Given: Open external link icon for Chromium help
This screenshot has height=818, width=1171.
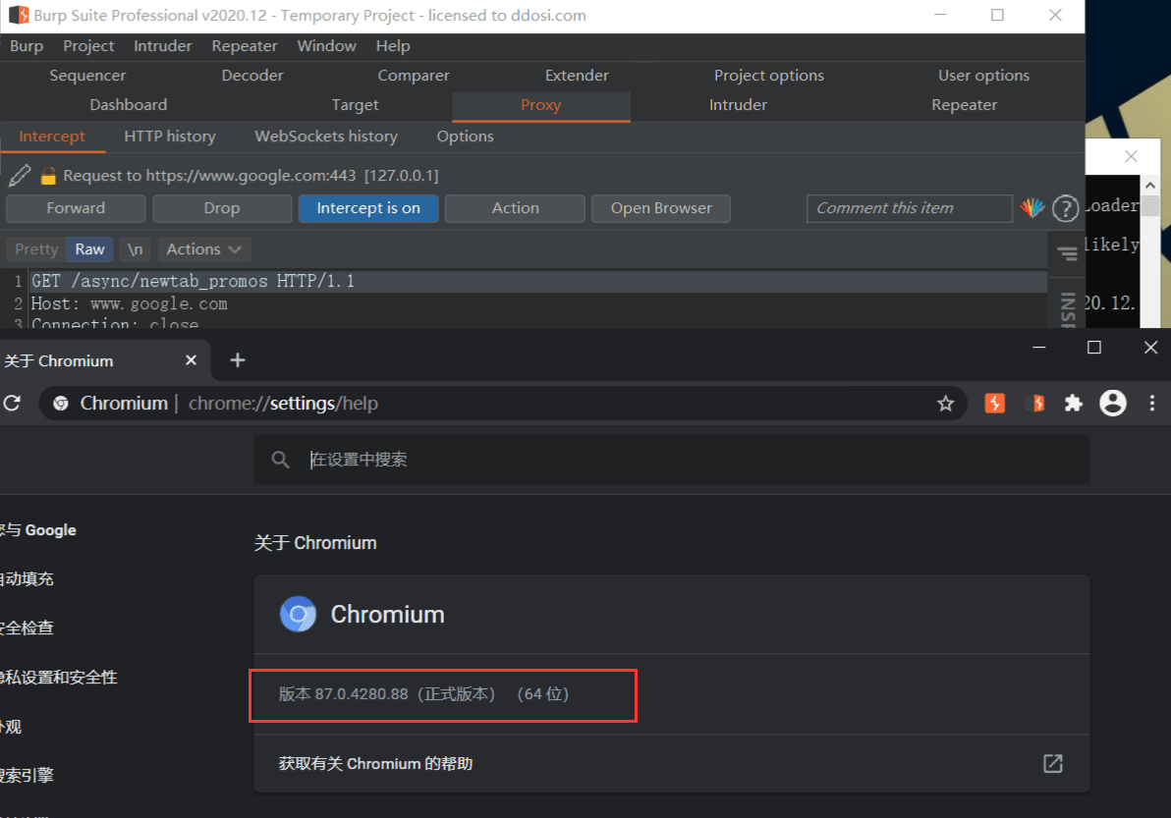Looking at the screenshot, I should click(x=1053, y=764).
